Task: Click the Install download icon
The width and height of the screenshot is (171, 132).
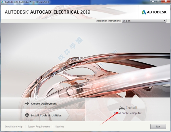Action: (x=122, y=107)
